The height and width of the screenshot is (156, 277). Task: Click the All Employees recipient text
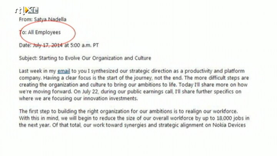[44, 32]
